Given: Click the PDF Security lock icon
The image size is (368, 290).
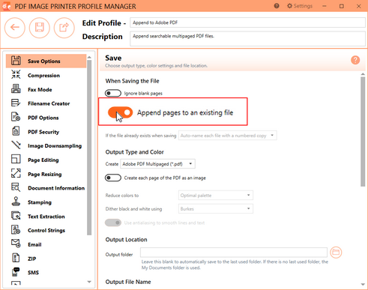Looking at the screenshot, I should 16,131.
